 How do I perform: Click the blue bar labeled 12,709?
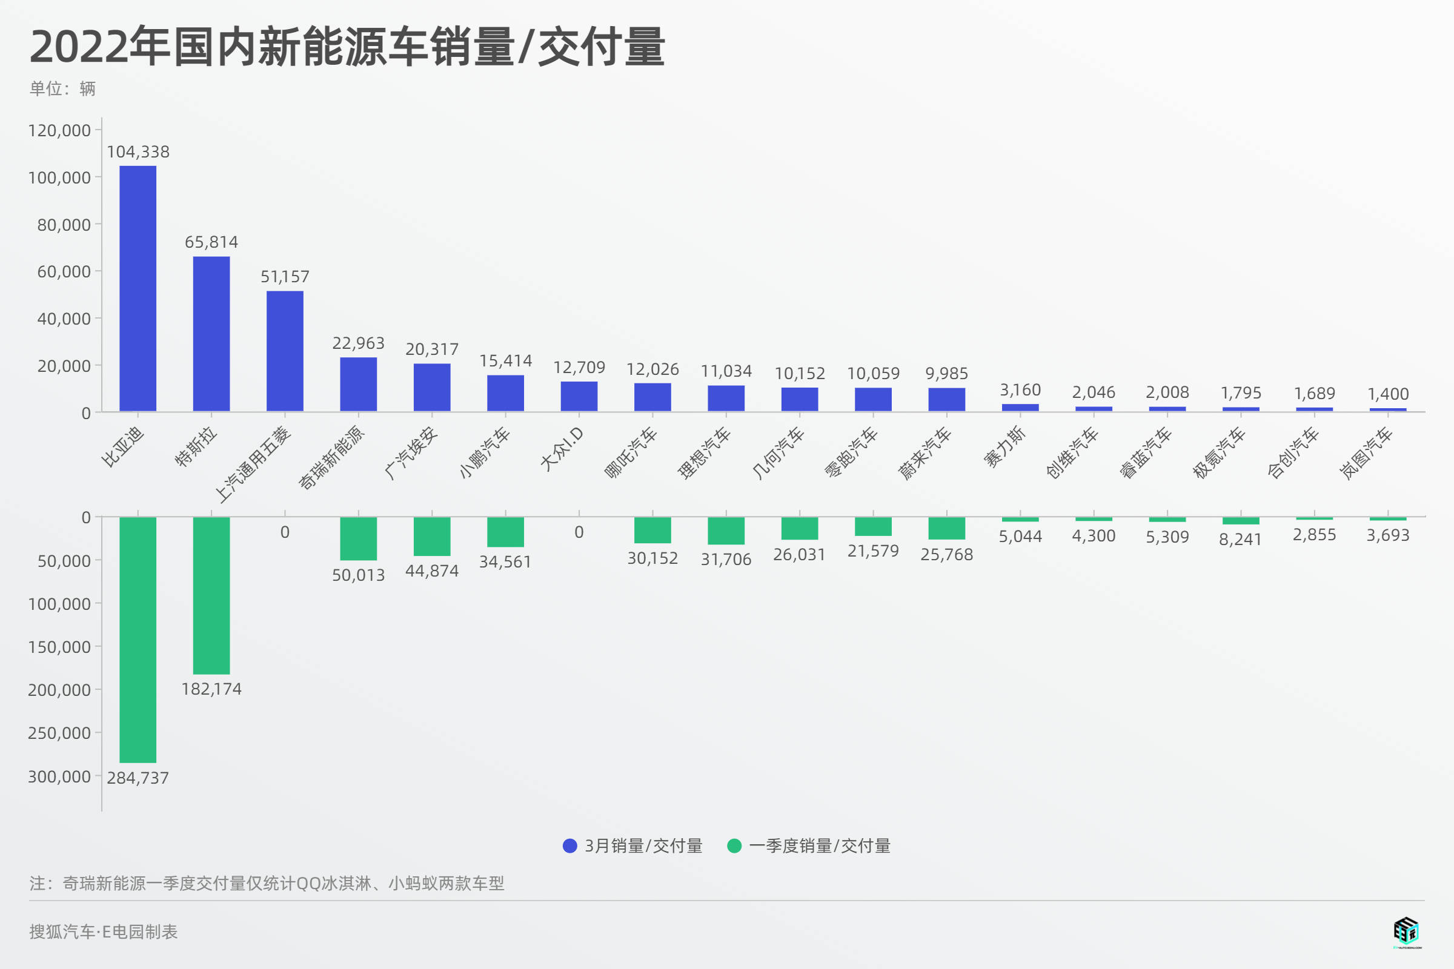(x=579, y=396)
